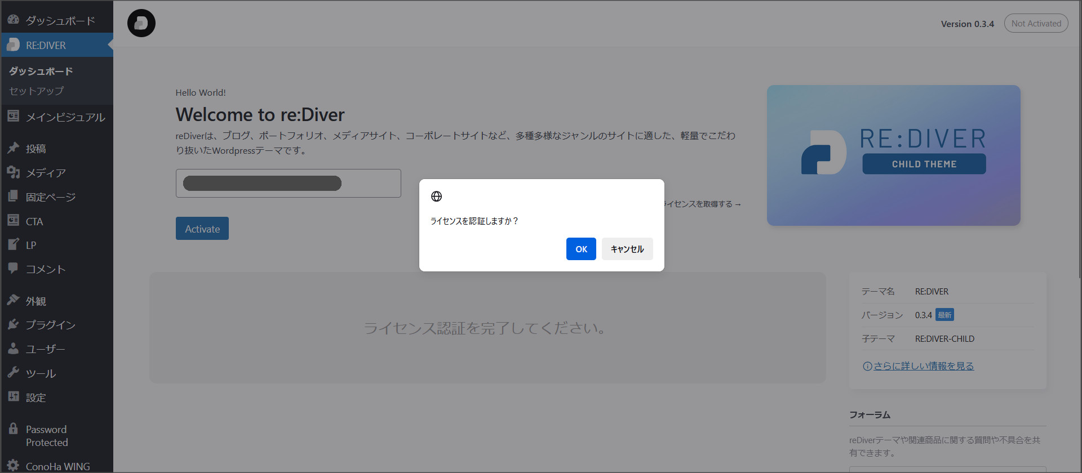This screenshot has height=473, width=1082.
Task: Open the Password Protected lock icon
Action: pos(14,429)
